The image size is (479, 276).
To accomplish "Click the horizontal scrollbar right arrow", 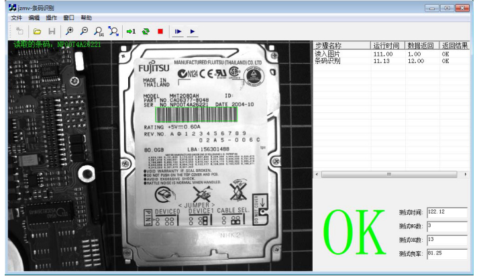I will coord(466,174).
